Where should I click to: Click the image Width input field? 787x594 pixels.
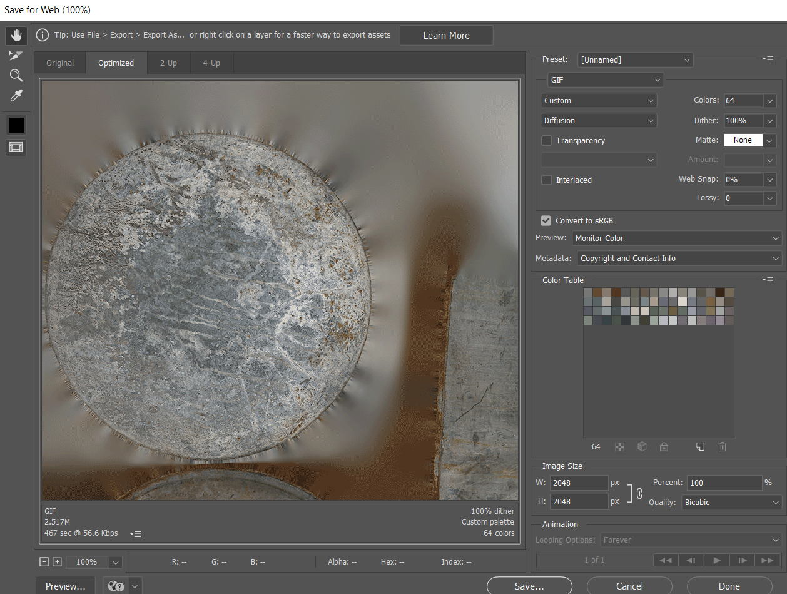coord(579,483)
